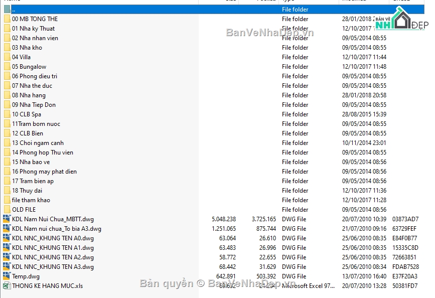435x298 pixels.
Task: Select the 05 Bungalow folder
Action: pos(29,67)
